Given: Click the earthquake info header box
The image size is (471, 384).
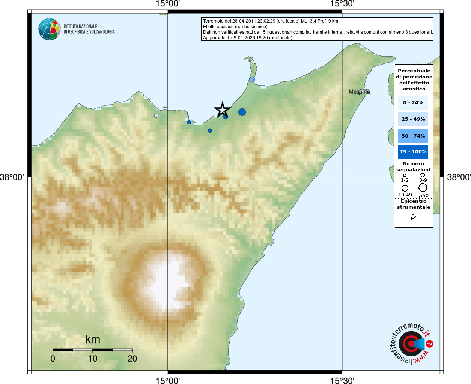Looking at the screenshot, I should coord(318,29).
